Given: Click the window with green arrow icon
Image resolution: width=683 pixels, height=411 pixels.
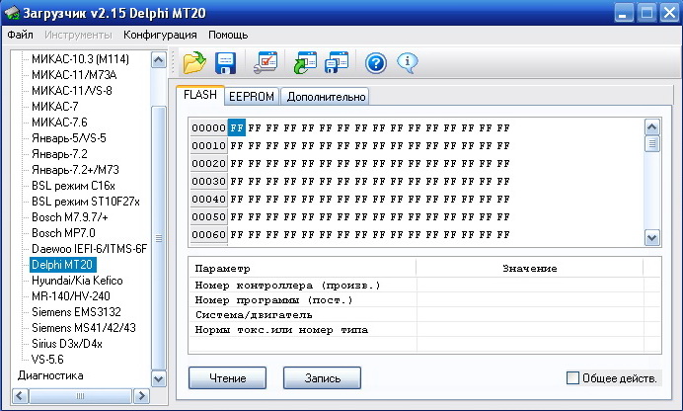Looking at the screenshot, I should pyautogui.click(x=304, y=63).
